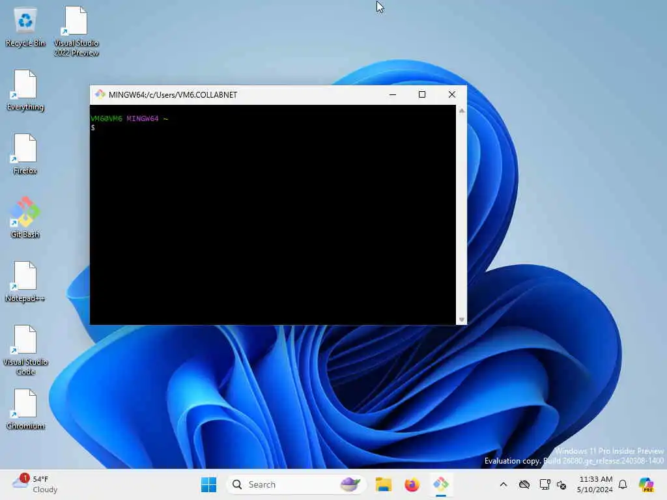
Task: Click the terminal scrollbar down arrow
Action: [462, 319]
